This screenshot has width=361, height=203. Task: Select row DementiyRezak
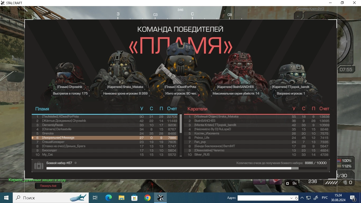pyautogui.click(x=105, y=125)
